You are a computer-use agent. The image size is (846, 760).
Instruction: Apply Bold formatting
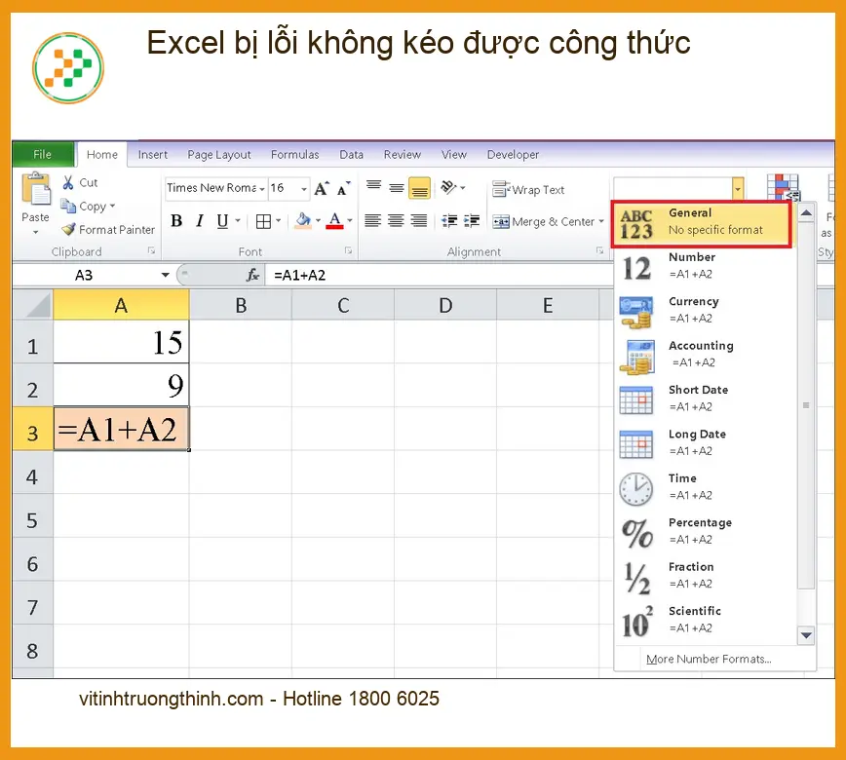[x=175, y=220]
